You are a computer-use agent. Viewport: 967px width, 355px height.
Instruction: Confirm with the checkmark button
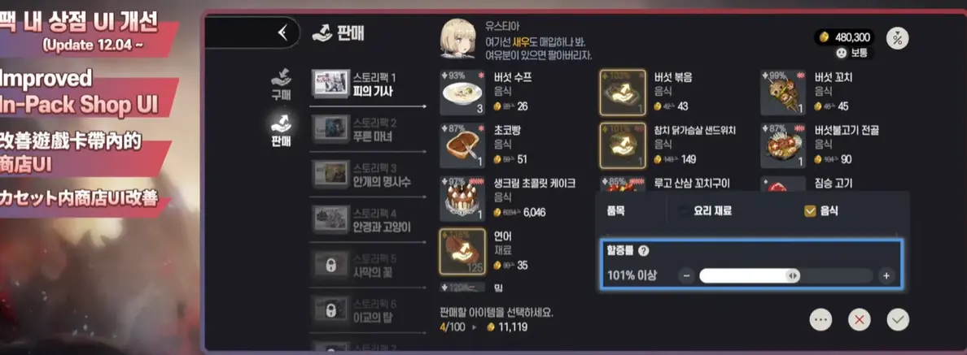(898, 320)
